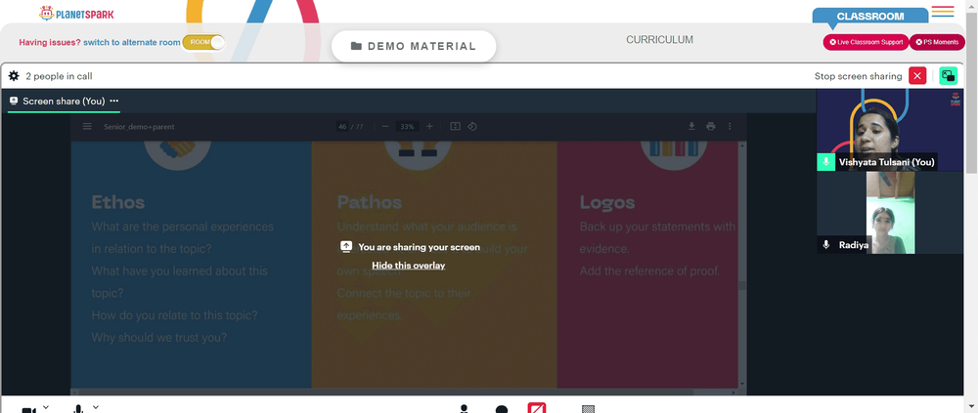
Task: Click the 33% zoom level field
Action: pos(407,127)
